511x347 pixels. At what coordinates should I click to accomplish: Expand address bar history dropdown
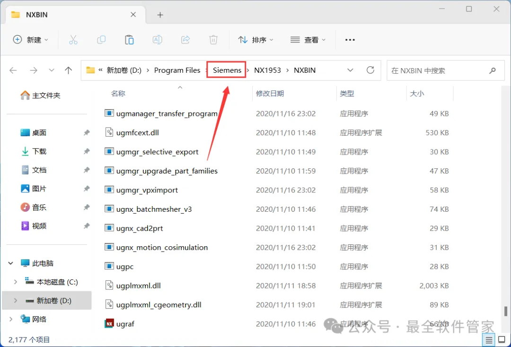point(350,70)
